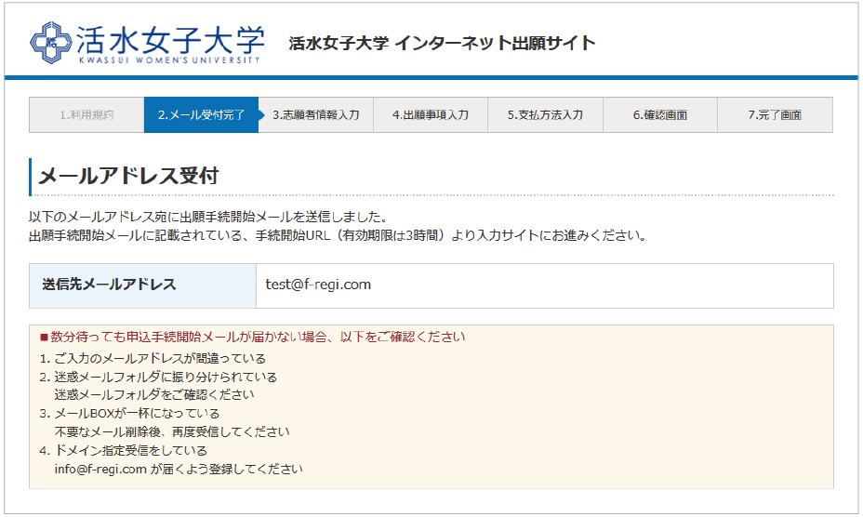This screenshot has height=517, width=863.
Task: Open the 4.出願事項入力 step
Action: coord(431,115)
